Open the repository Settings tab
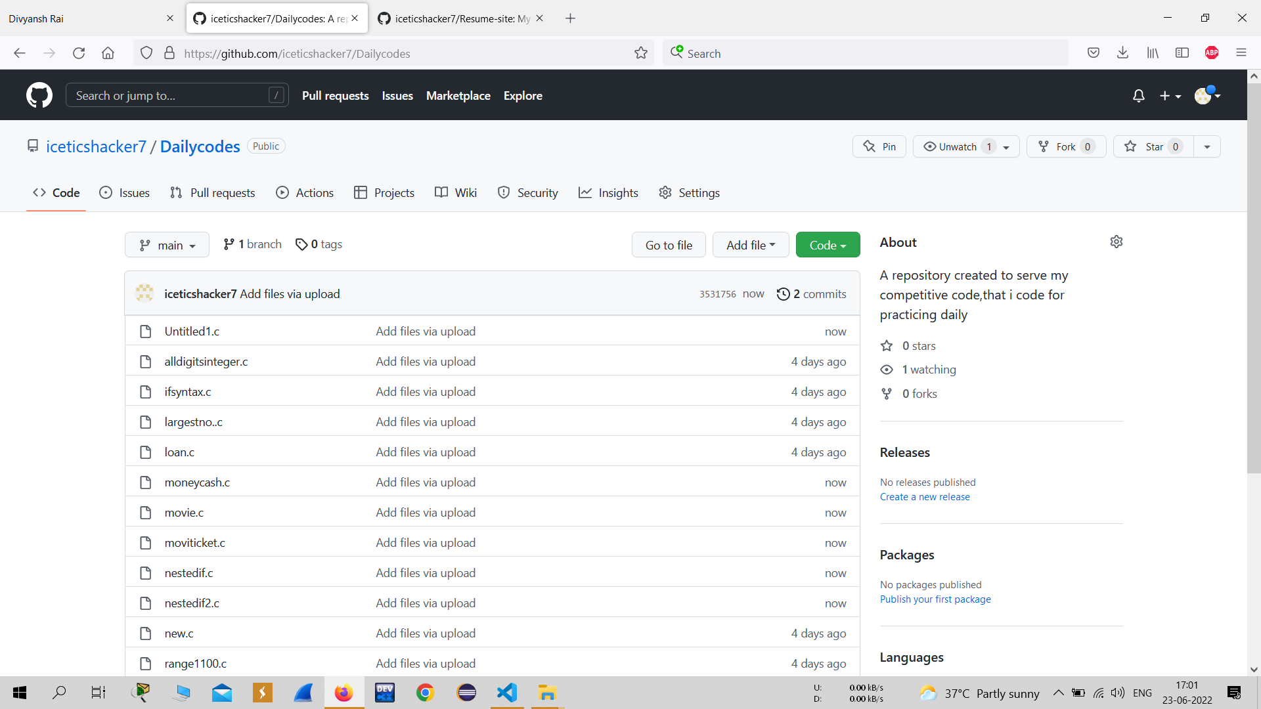The width and height of the screenshot is (1261, 709). pos(689,192)
